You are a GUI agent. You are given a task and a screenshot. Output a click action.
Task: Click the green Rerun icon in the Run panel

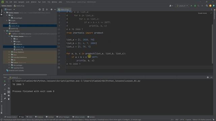(x=5, y=81)
